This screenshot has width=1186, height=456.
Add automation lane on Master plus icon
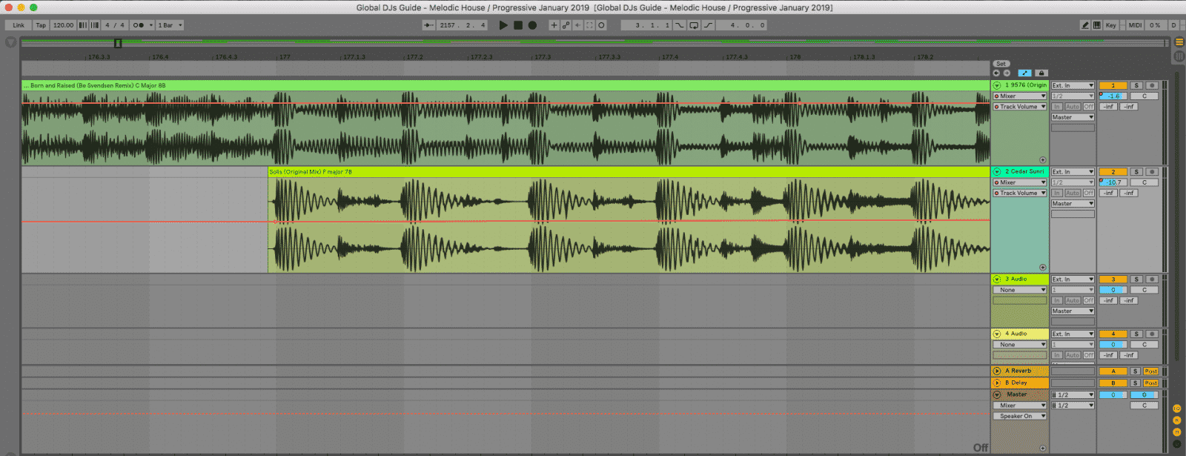coord(1043,448)
